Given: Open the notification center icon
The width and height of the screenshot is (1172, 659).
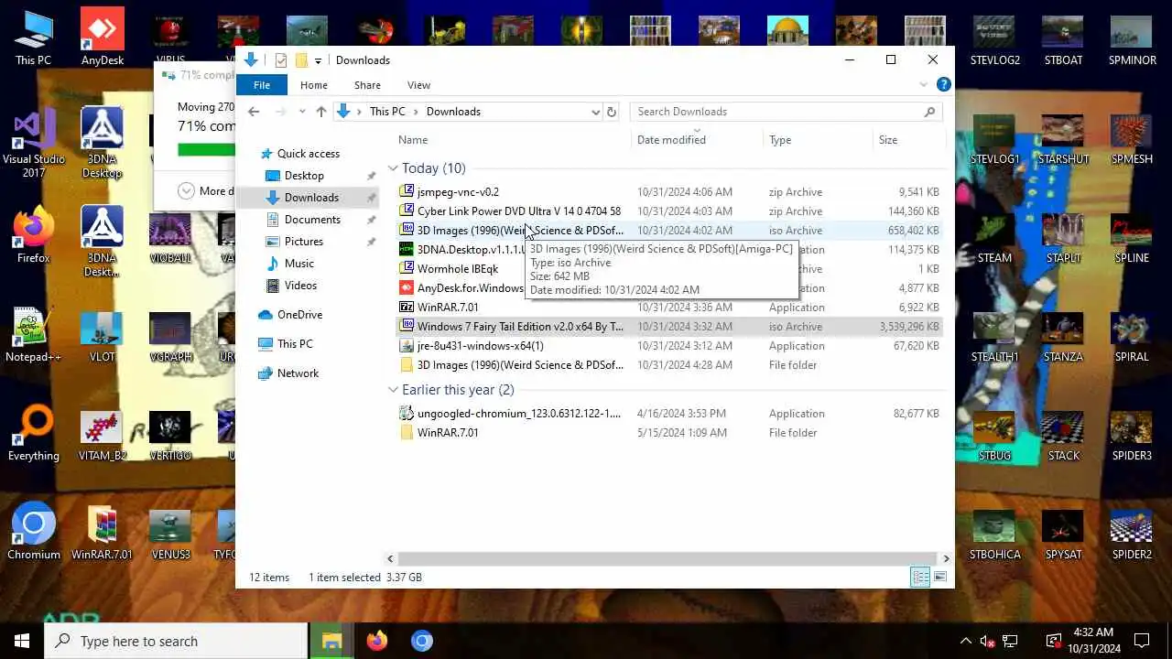Looking at the screenshot, I should pyautogui.click(x=1142, y=641).
